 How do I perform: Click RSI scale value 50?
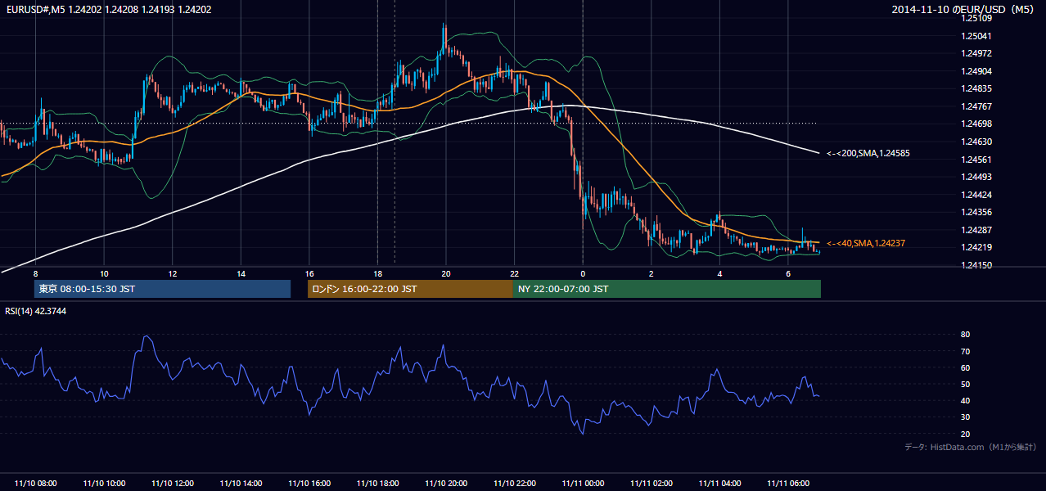(965, 384)
